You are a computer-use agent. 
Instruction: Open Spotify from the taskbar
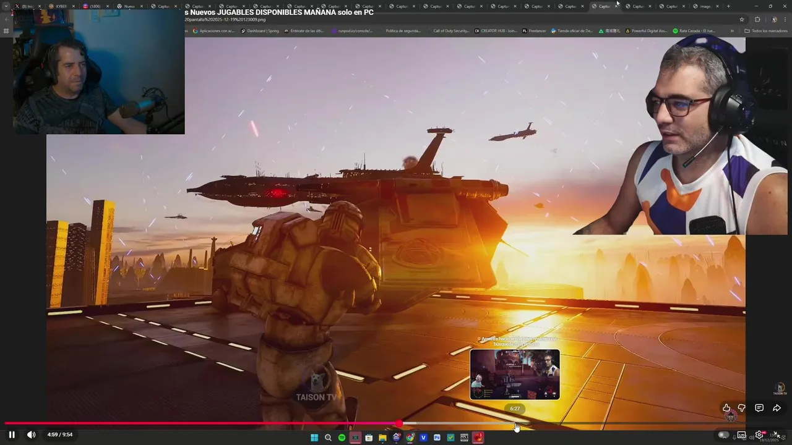click(x=342, y=438)
